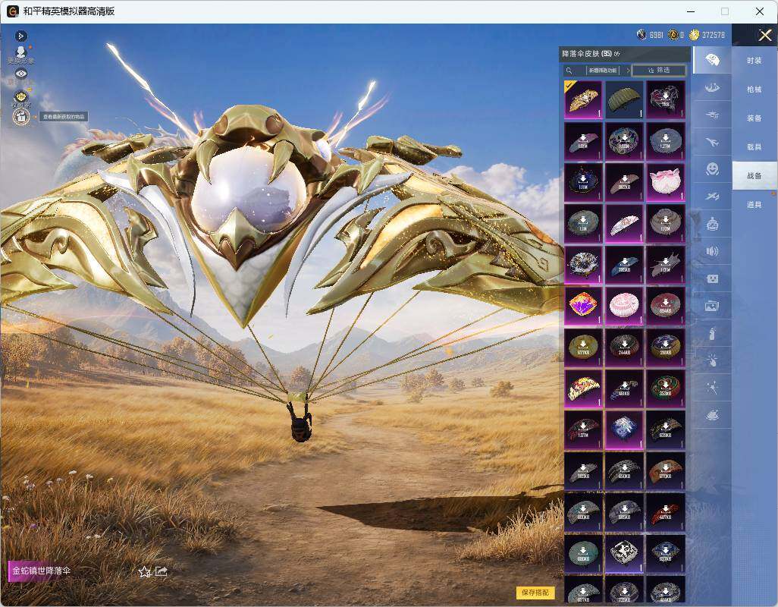
Task: Open the smiley emote category
Action: point(712,170)
